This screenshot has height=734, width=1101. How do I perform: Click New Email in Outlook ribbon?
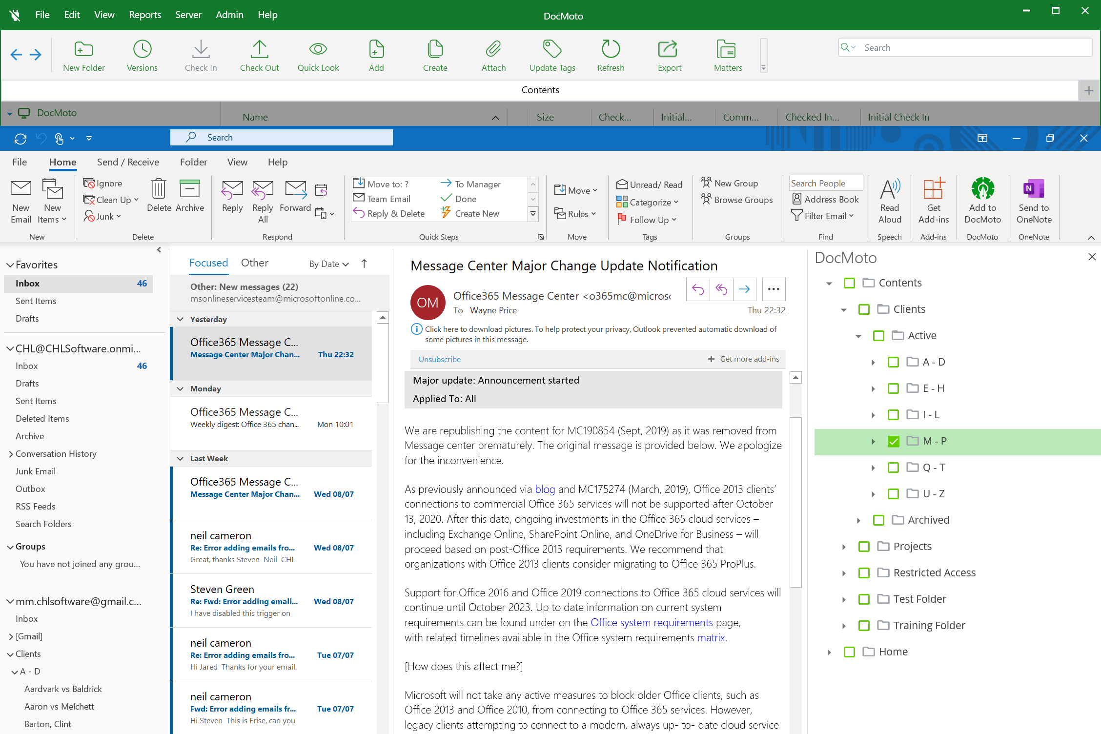coord(21,201)
